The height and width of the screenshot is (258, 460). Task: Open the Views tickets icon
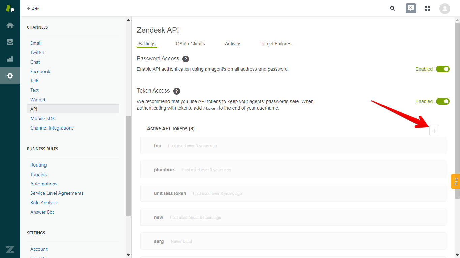(10, 42)
